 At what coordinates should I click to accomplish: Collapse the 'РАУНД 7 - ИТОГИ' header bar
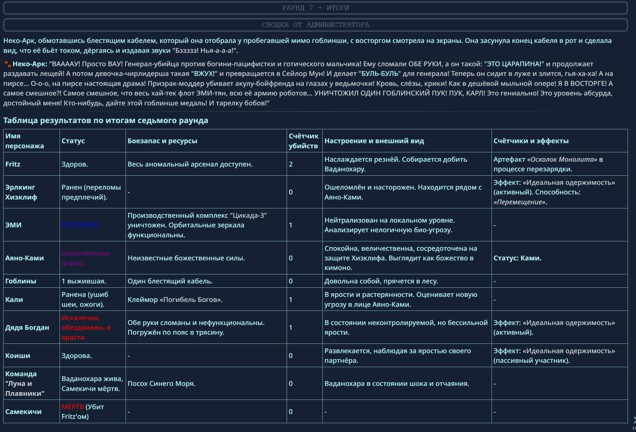tap(315, 8)
